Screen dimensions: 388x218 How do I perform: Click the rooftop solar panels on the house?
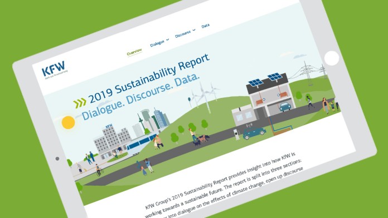point(265,80)
